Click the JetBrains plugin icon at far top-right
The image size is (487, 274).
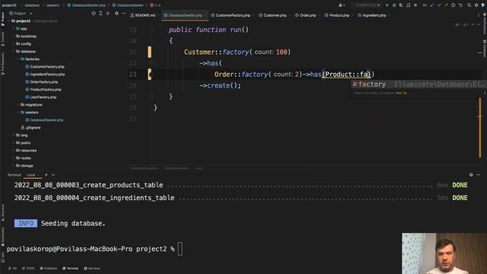coord(483,5)
